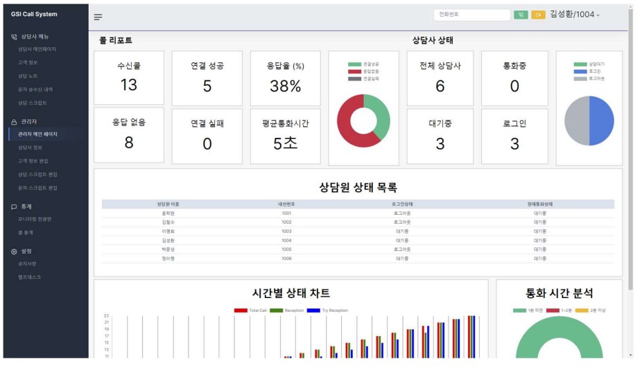Click the 대기중 3 card

click(440, 137)
